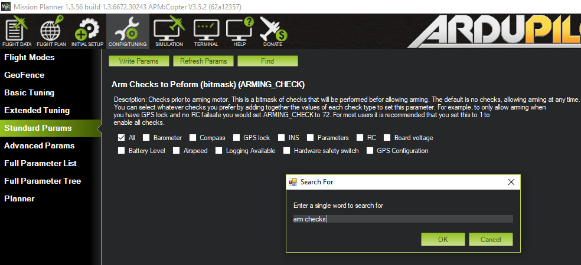Click the Donate airplane icon

(x=273, y=29)
